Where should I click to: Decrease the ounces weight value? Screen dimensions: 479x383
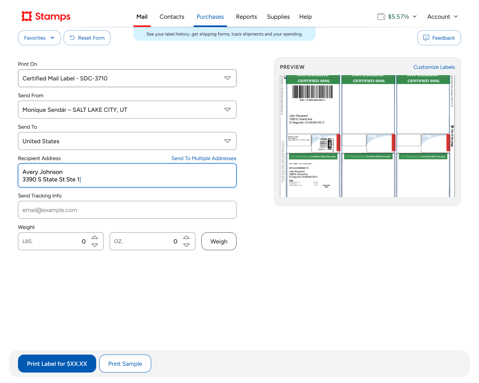[x=186, y=245]
